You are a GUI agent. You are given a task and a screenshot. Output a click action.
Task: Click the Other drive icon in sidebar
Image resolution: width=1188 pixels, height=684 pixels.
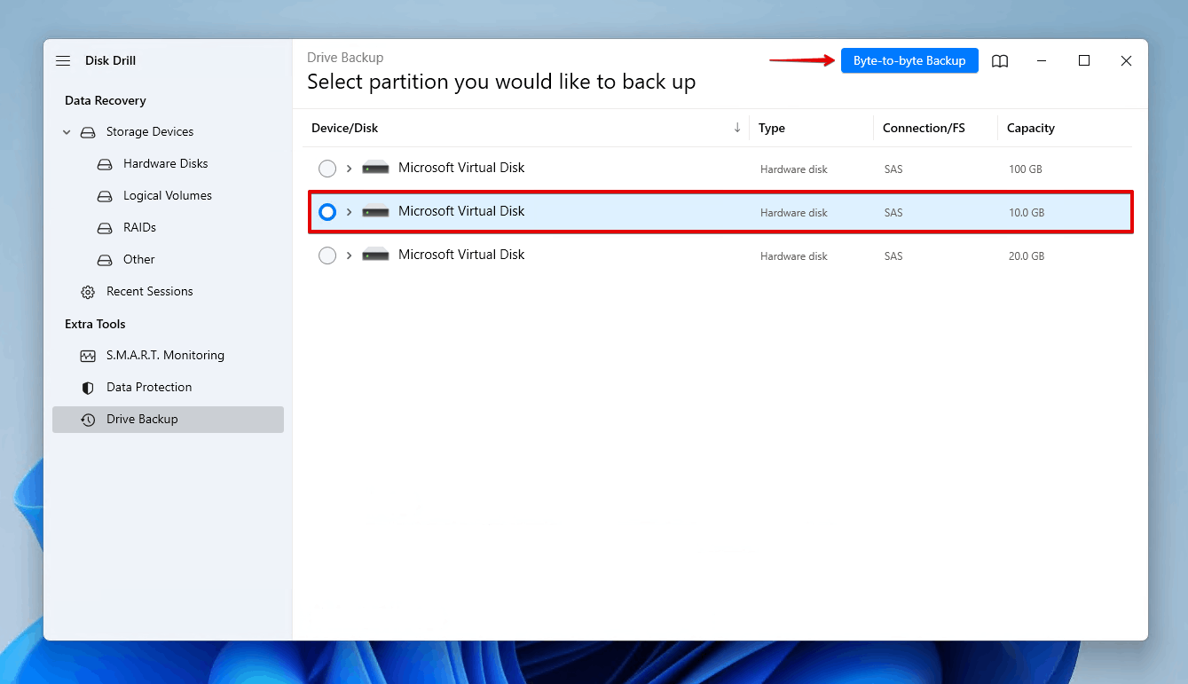pos(106,260)
